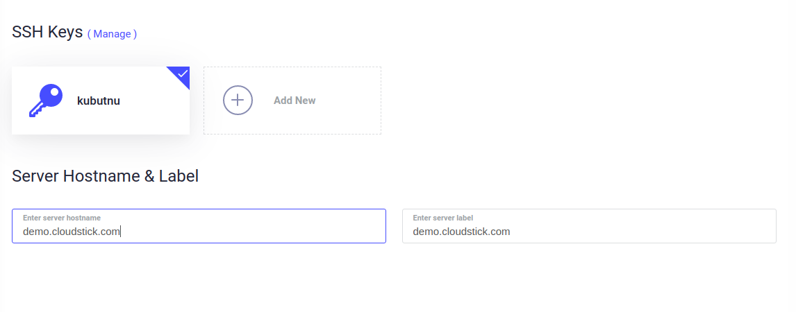The image size is (796, 312).
Task: Click the 'Enter server hostname' floating label
Action: (62, 218)
